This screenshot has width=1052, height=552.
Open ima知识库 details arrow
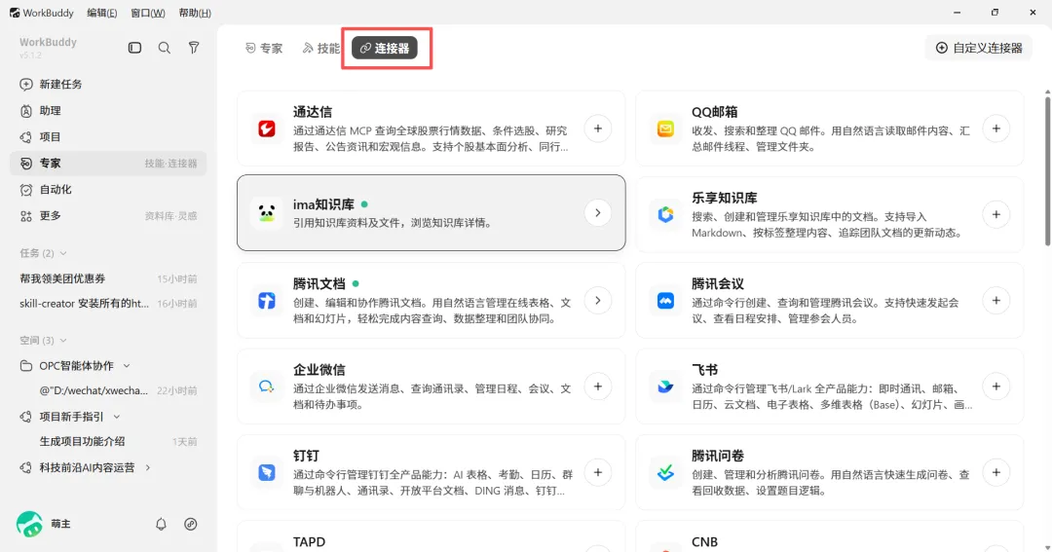pos(598,213)
